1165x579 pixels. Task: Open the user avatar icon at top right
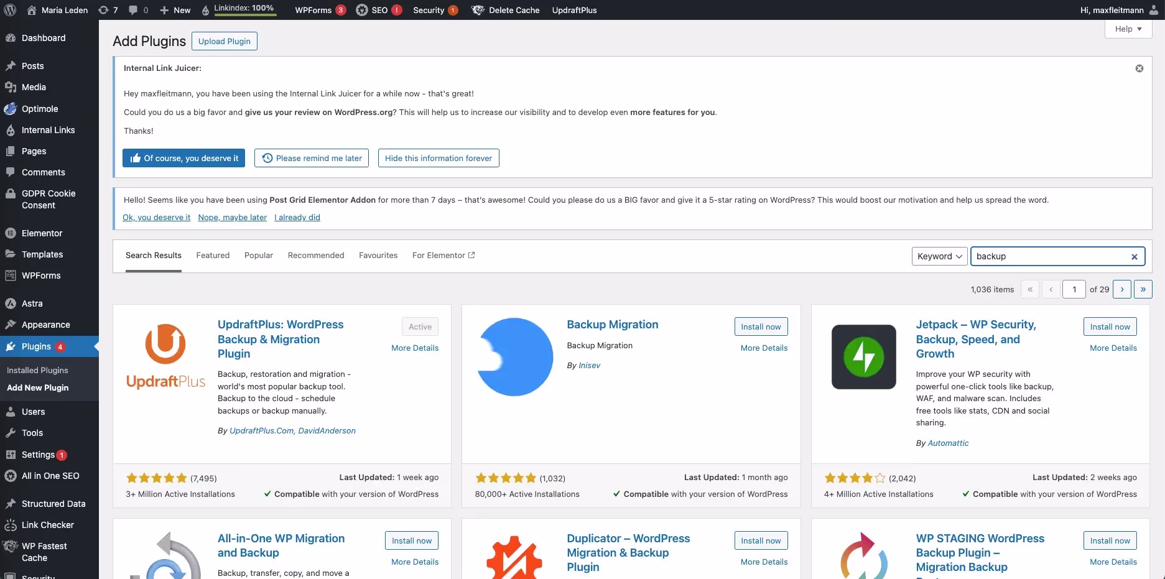(1154, 10)
